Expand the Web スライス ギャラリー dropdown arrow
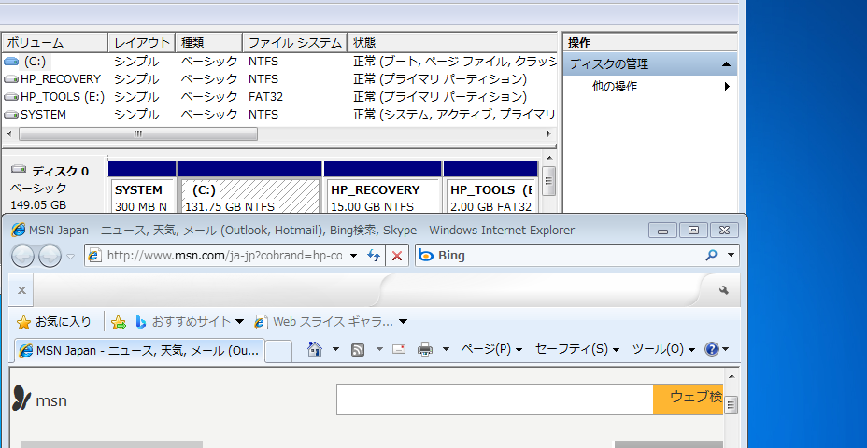Screen dimensions: 867x448 tap(403, 321)
